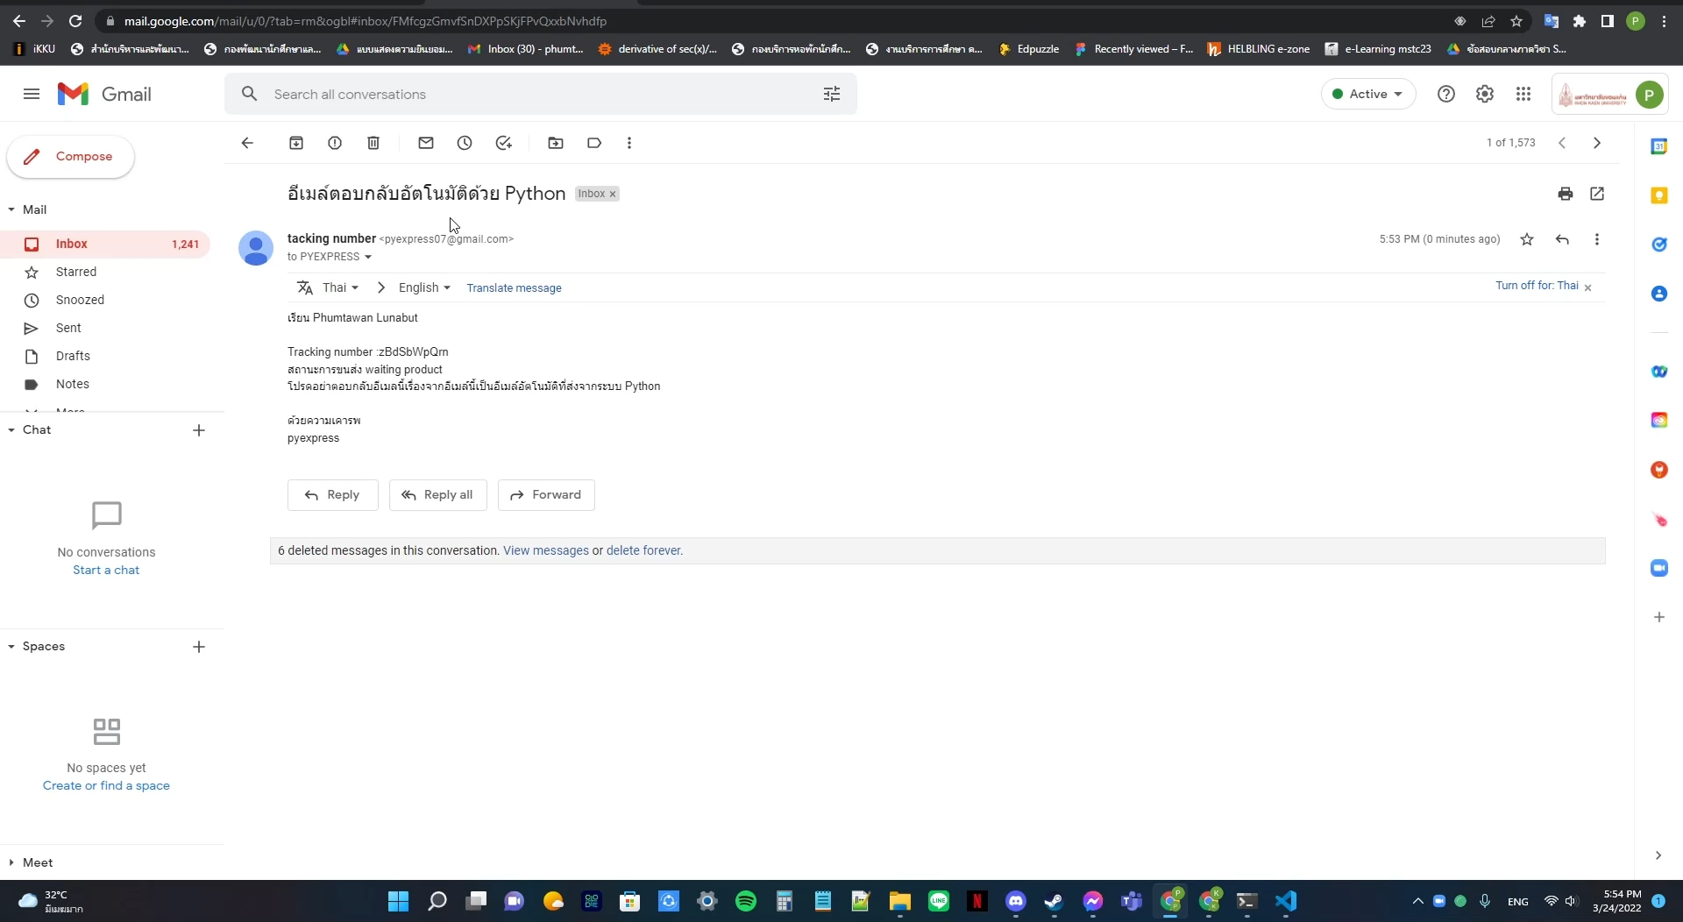Viewport: 1683px width, 922px height.
Task: Print the email
Action: [1566, 194]
